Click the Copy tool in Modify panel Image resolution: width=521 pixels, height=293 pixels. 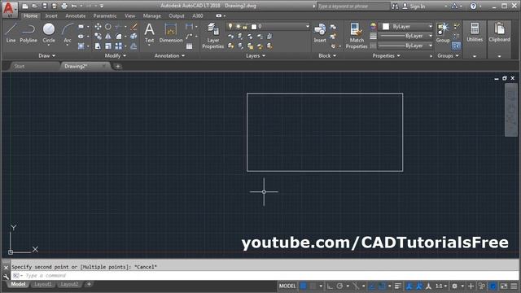tap(98, 36)
